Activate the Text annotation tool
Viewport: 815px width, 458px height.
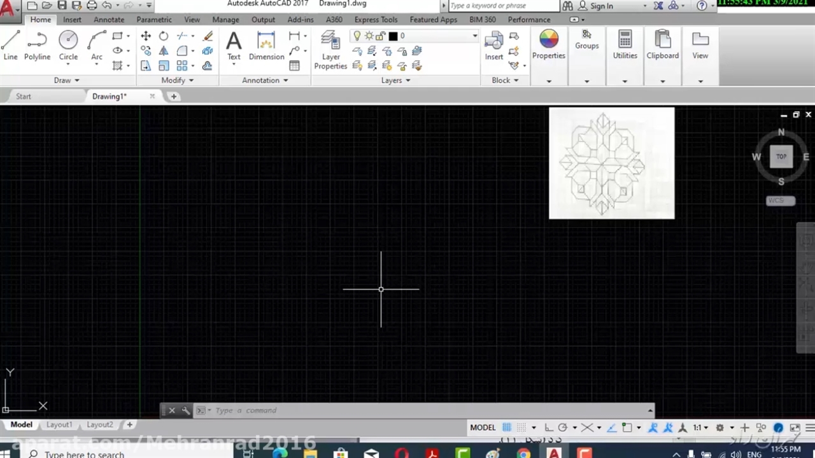pyautogui.click(x=234, y=45)
